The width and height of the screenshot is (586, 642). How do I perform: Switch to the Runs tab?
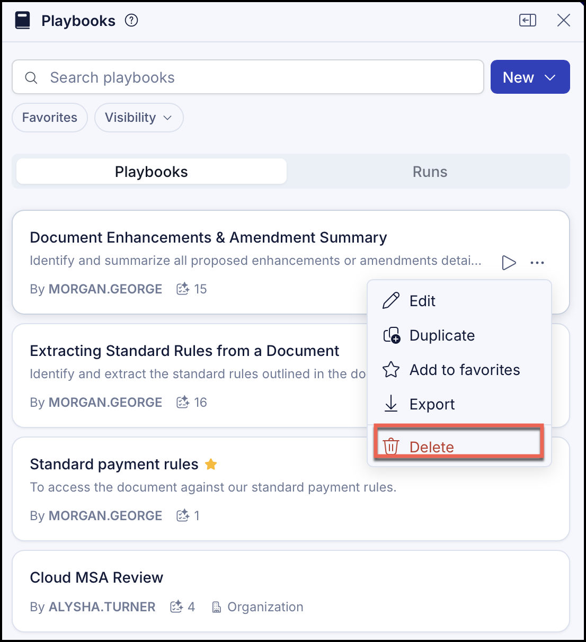(430, 172)
